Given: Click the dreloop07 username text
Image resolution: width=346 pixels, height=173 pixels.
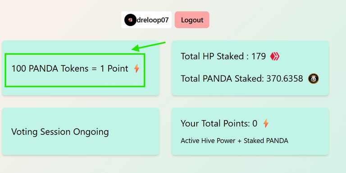Looking at the screenshot, I should (x=153, y=20).
